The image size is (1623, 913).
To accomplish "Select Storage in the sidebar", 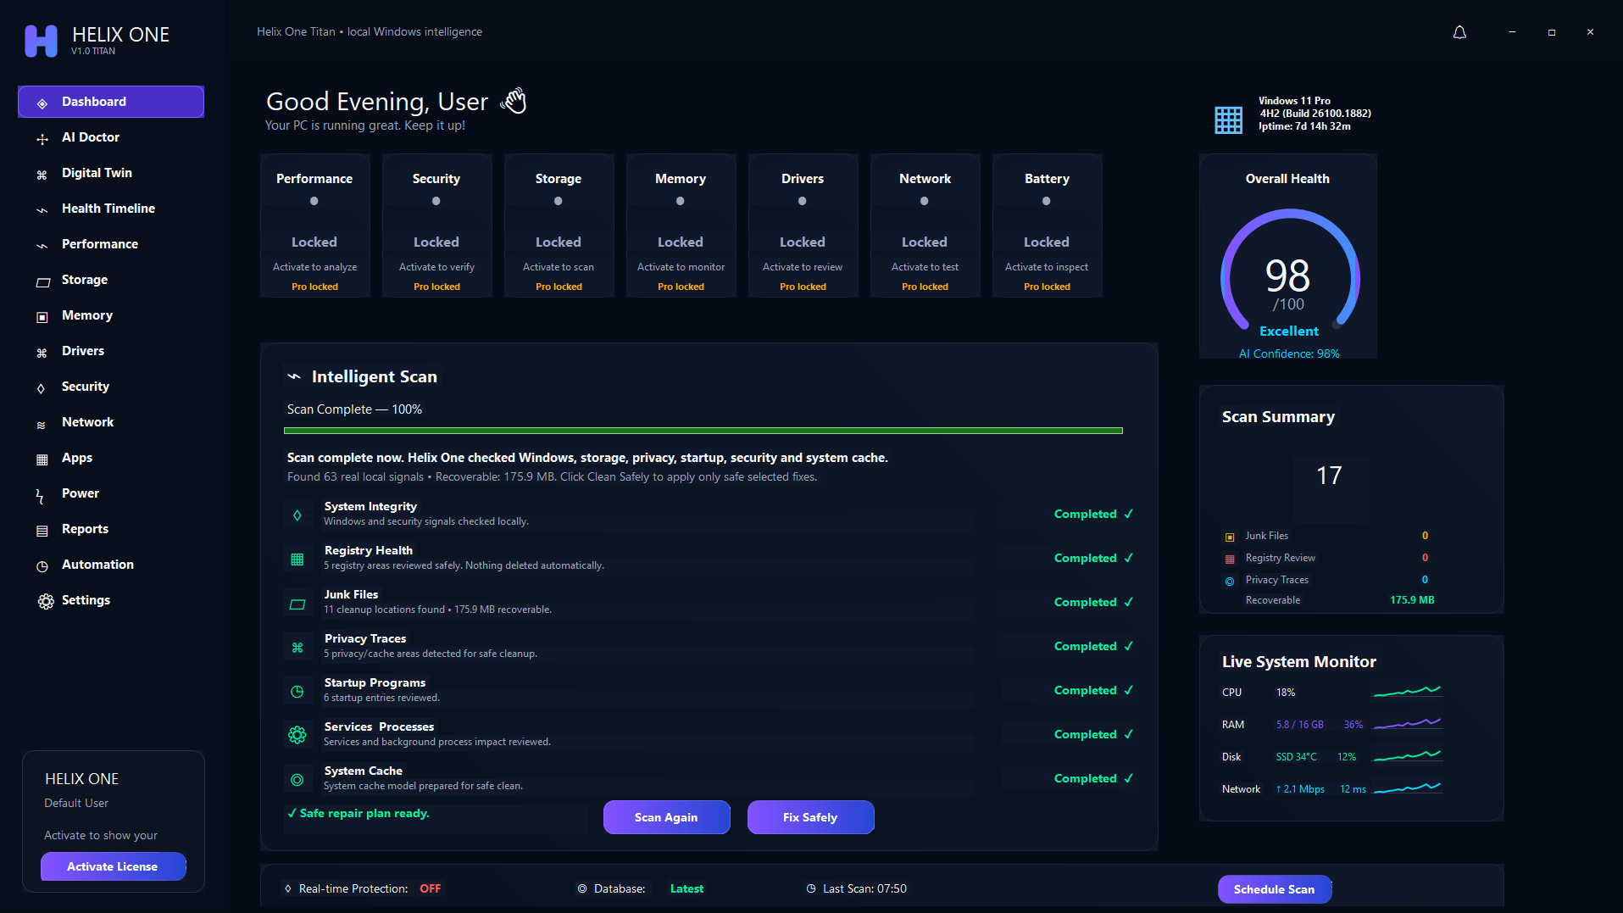I will [x=111, y=280].
